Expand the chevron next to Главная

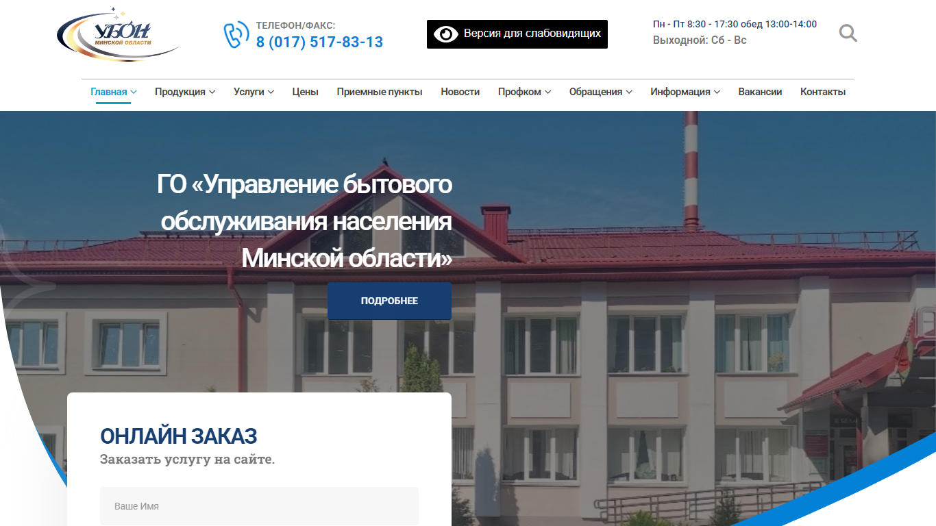134,92
